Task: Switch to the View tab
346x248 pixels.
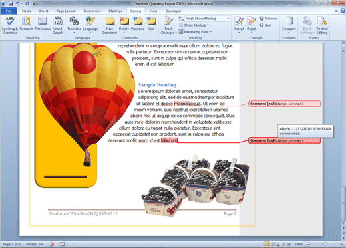Action: (153, 11)
